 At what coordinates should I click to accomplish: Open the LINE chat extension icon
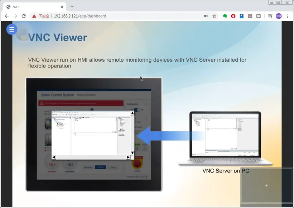click(259, 16)
